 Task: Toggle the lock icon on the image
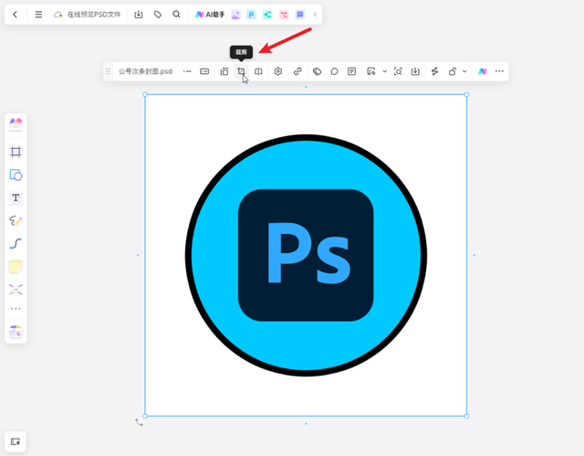[x=453, y=71]
